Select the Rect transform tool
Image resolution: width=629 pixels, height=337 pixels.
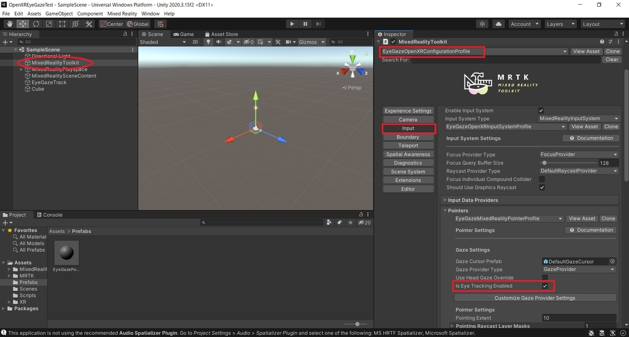62,24
